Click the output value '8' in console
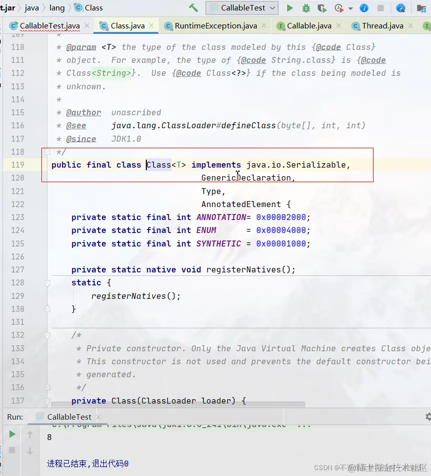This screenshot has height=476, width=431. [x=49, y=437]
